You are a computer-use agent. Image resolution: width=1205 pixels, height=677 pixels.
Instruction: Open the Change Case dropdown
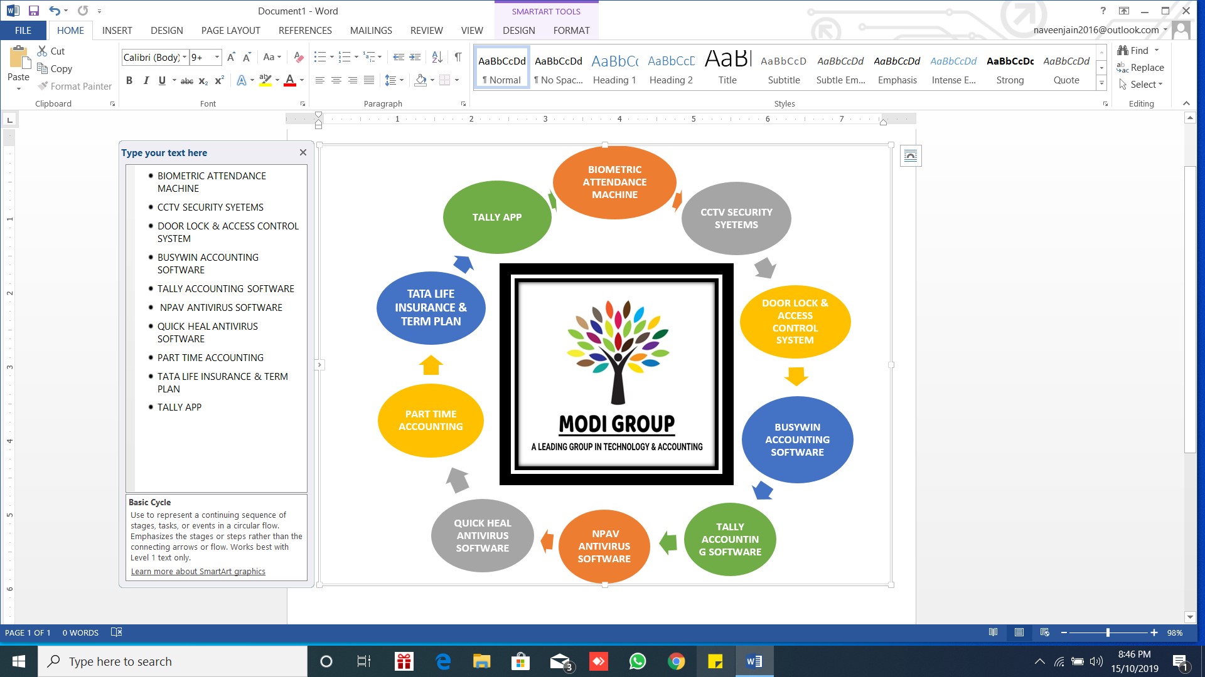[272, 57]
